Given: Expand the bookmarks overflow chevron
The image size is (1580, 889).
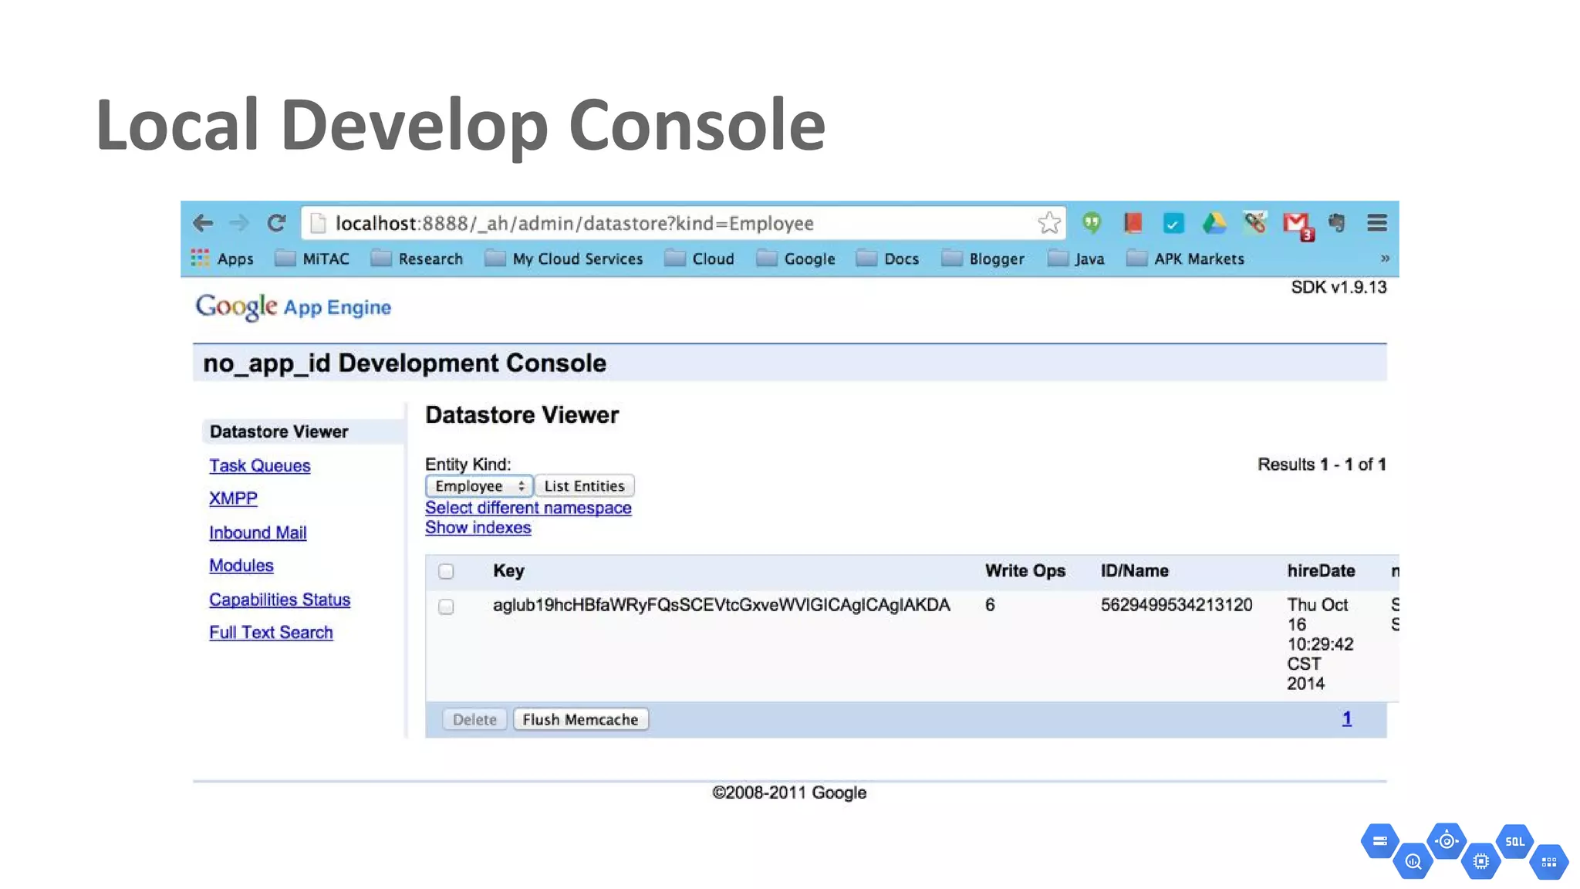Looking at the screenshot, I should 1385,259.
